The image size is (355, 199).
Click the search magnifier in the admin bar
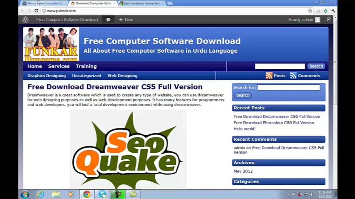[329, 19]
